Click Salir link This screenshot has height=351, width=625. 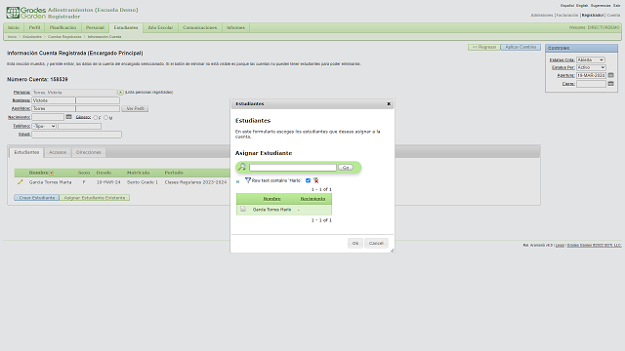(x=616, y=6)
